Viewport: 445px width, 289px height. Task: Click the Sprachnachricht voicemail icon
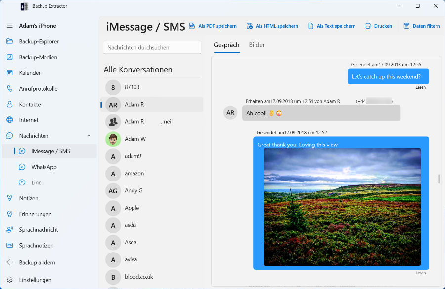10,229
